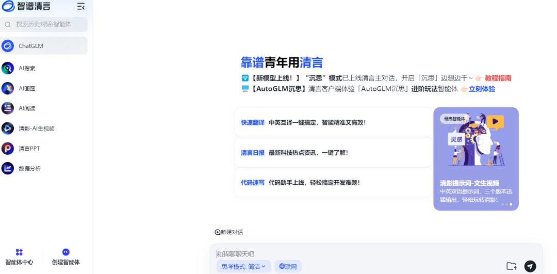557x274 pixels.
Task: Click the 新建对话 plus icon
Action: 218,232
